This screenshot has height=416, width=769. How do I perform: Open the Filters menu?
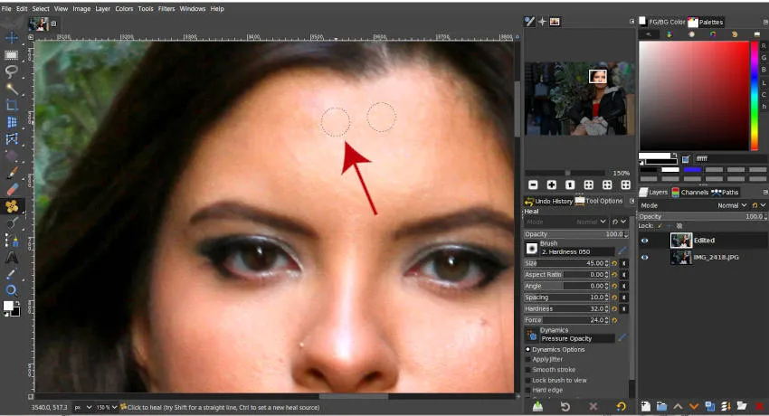click(166, 8)
